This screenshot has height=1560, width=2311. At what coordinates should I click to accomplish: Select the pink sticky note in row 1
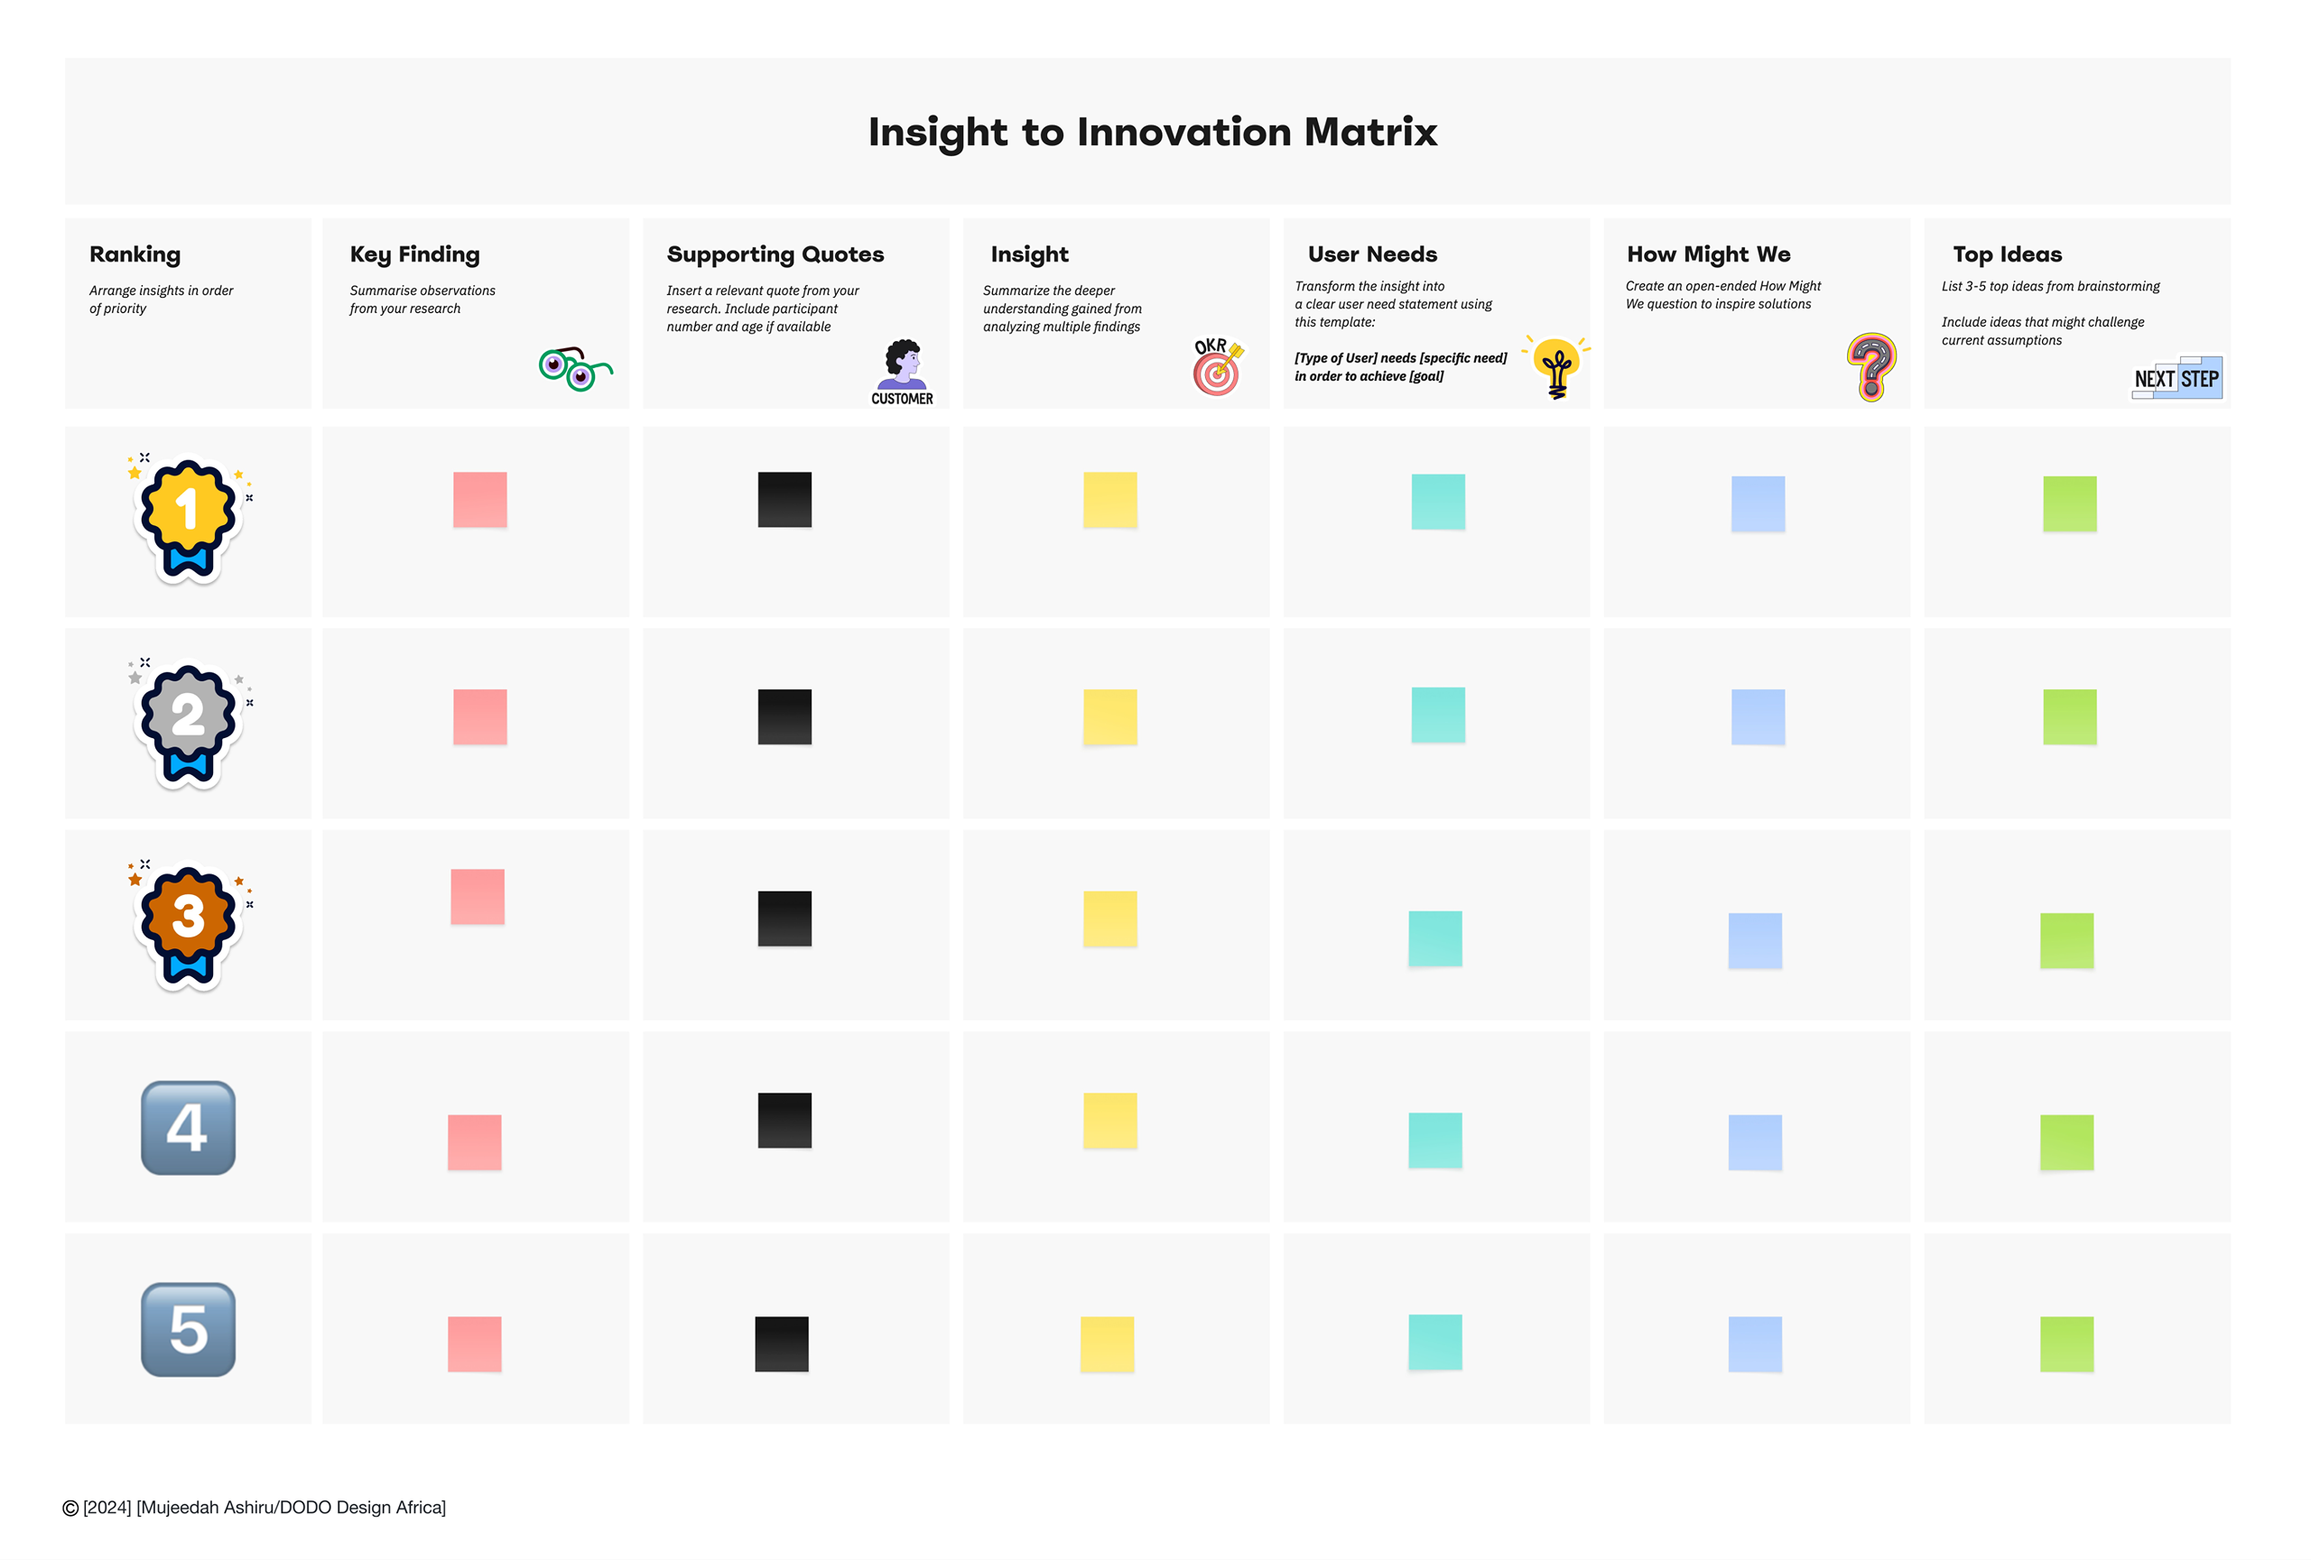click(x=480, y=500)
